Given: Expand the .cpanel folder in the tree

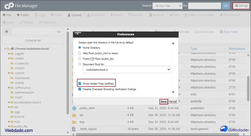Looking at the screenshot, I should pyautogui.click(x=9, y=74).
